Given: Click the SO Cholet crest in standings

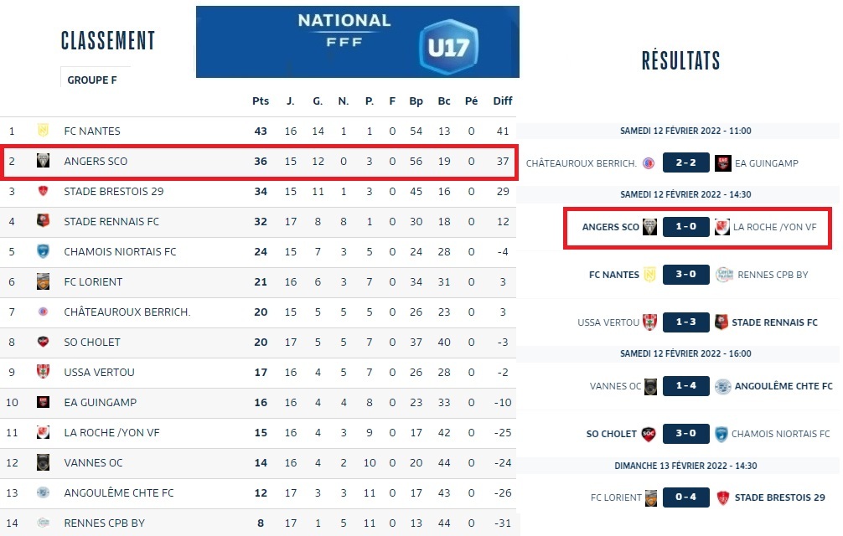Looking at the screenshot, I should tap(43, 342).
